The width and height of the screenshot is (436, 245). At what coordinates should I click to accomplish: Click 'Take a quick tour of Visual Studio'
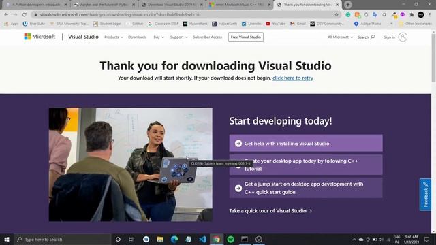[270, 211]
